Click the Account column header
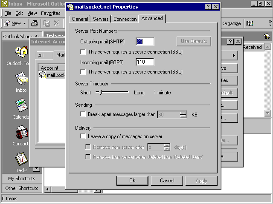Image resolution: width=273 pixels, height=204 pixels. pyautogui.click(x=52, y=68)
